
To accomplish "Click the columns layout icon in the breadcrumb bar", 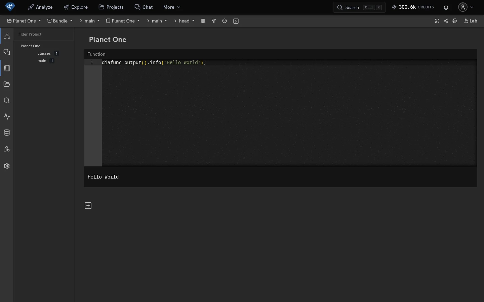I will [x=203, y=21].
